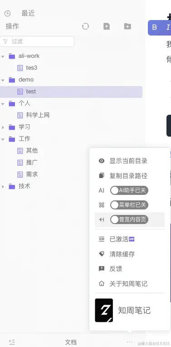
Task: Switch to the 文档 tab
Action: pyautogui.click(x=71, y=342)
